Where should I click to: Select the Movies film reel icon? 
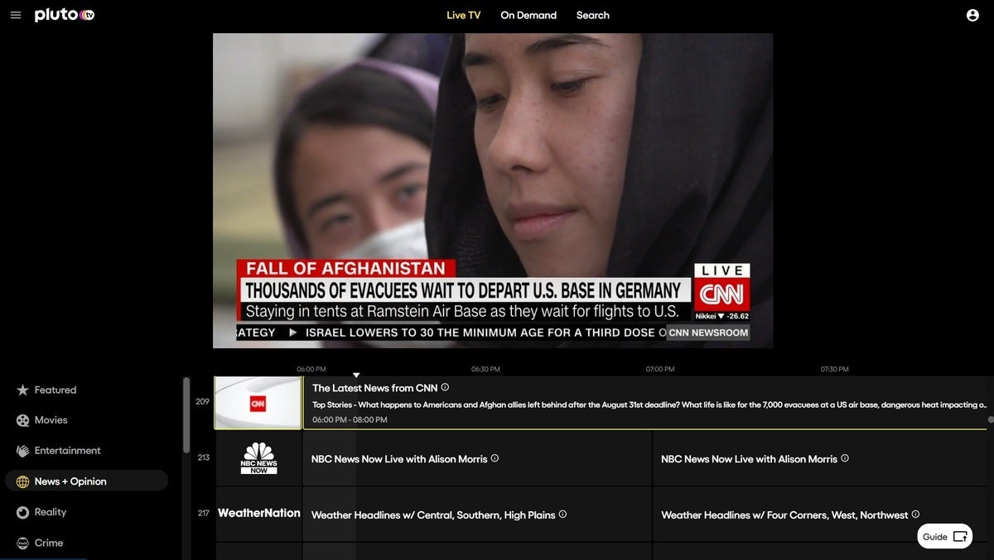(x=22, y=420)
